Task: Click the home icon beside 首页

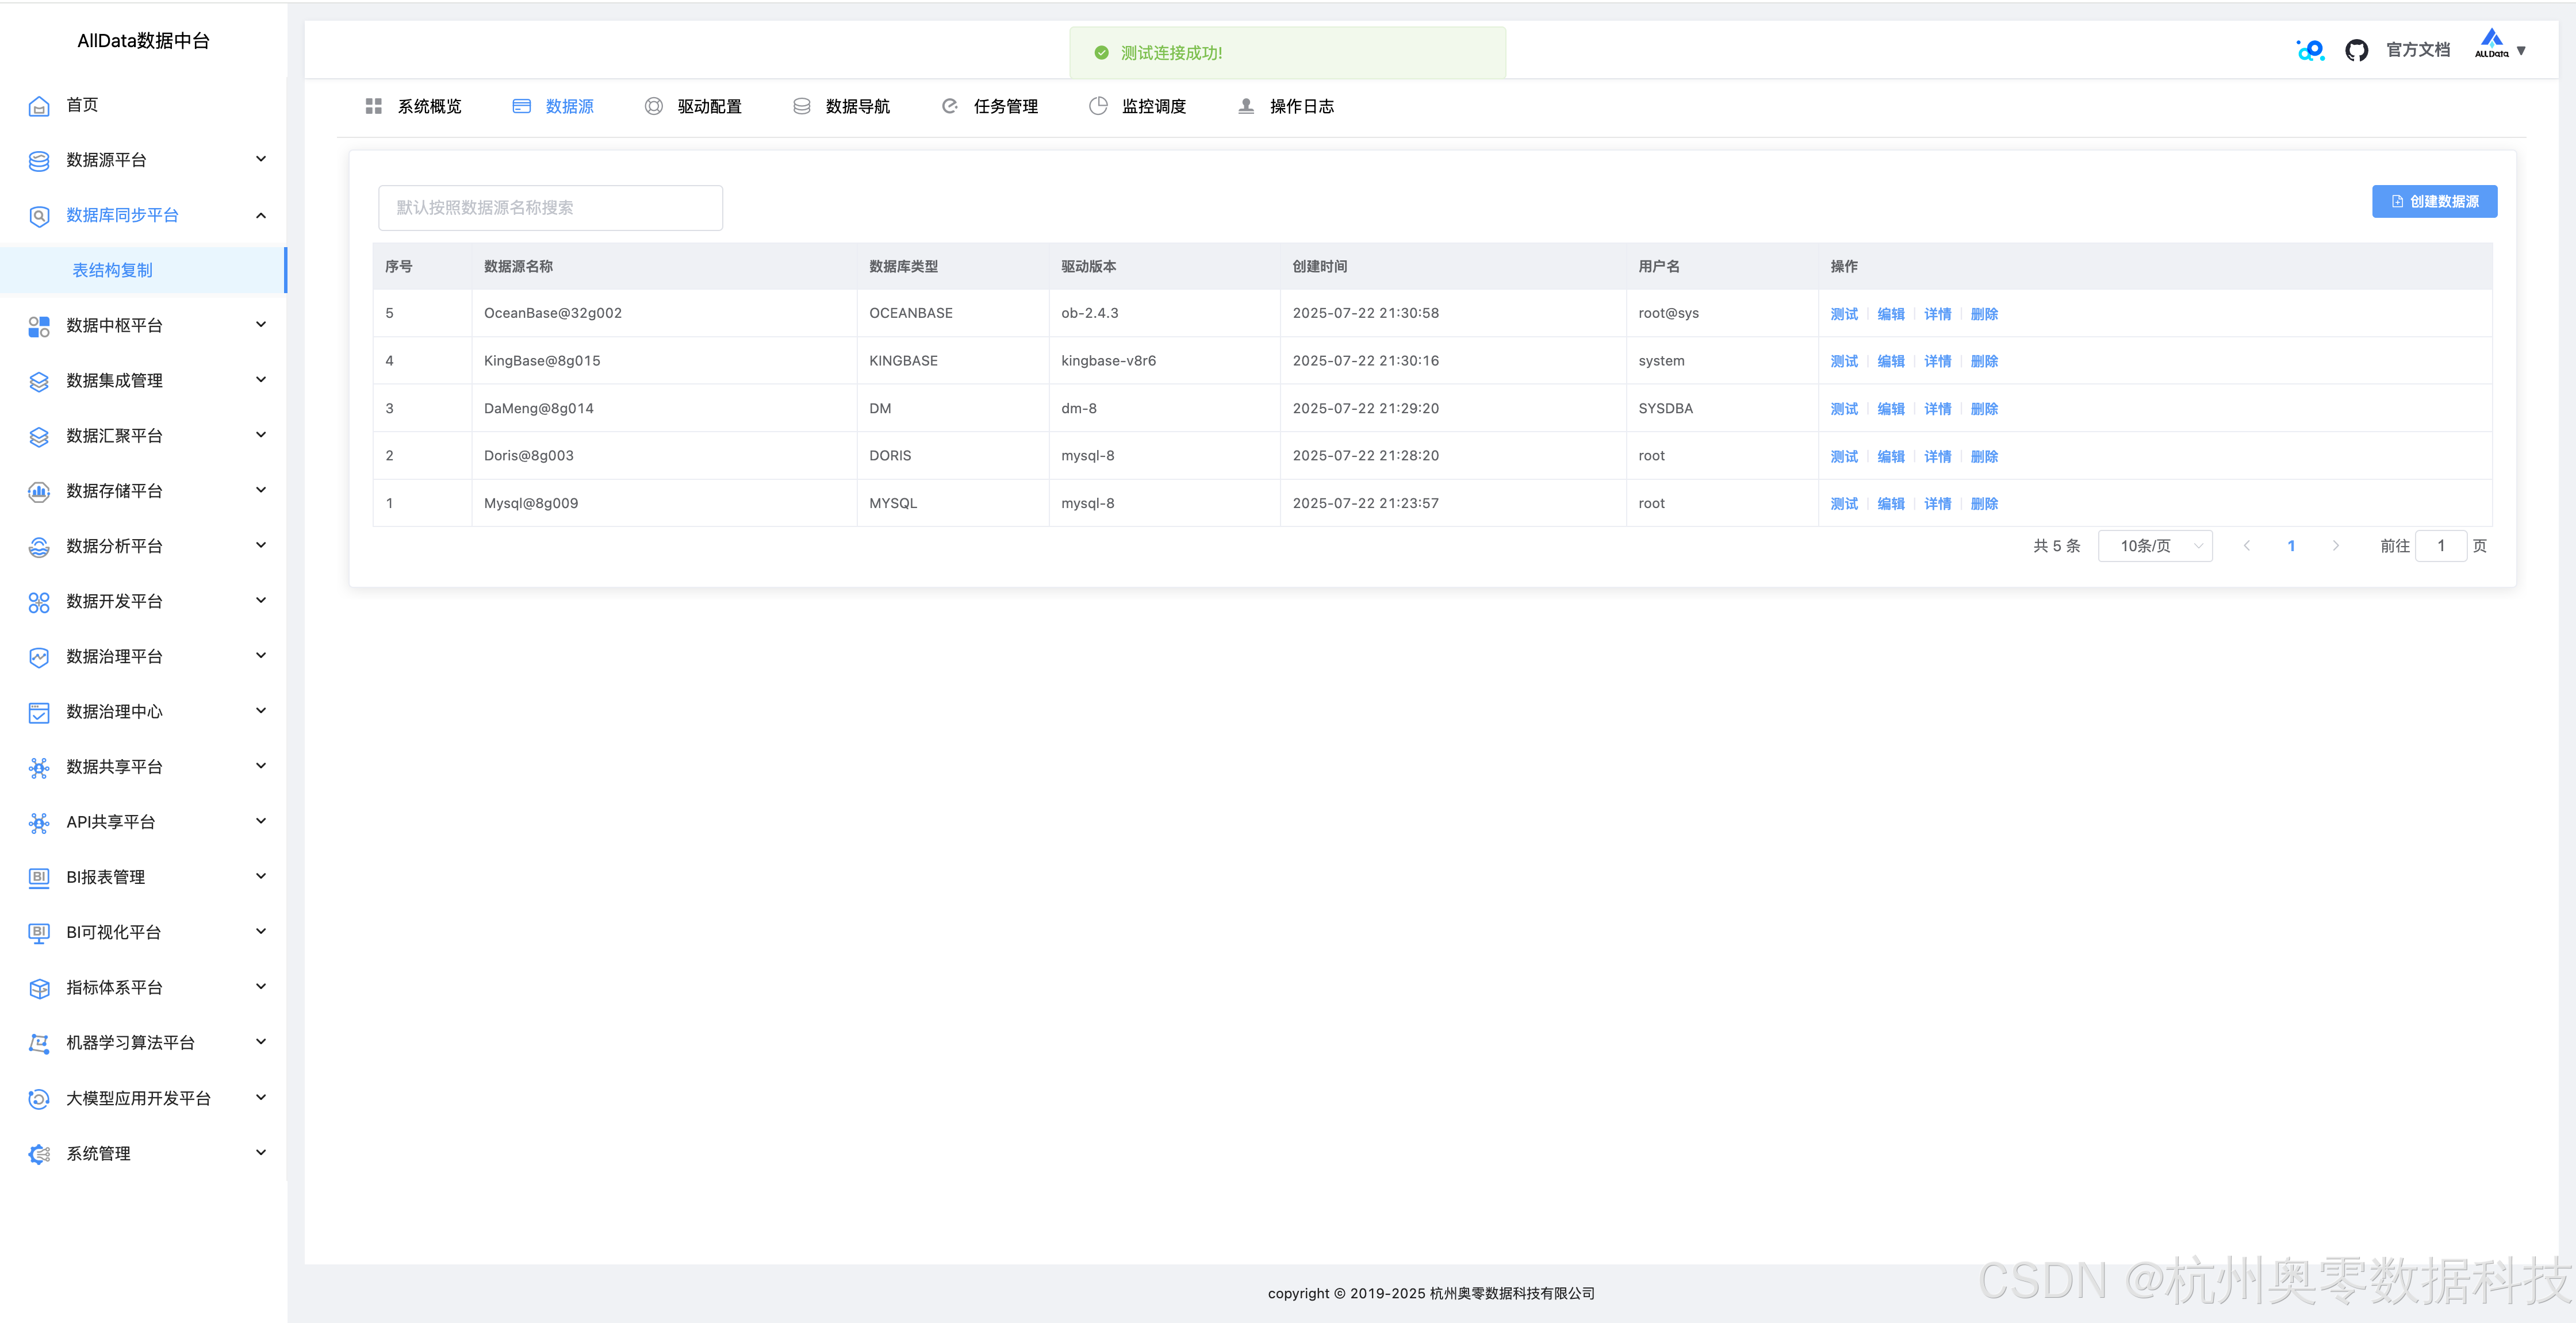Action: 39,106
